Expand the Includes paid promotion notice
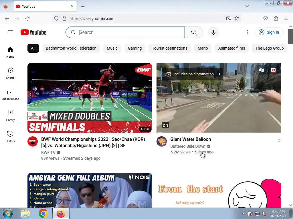 [193, 74]
